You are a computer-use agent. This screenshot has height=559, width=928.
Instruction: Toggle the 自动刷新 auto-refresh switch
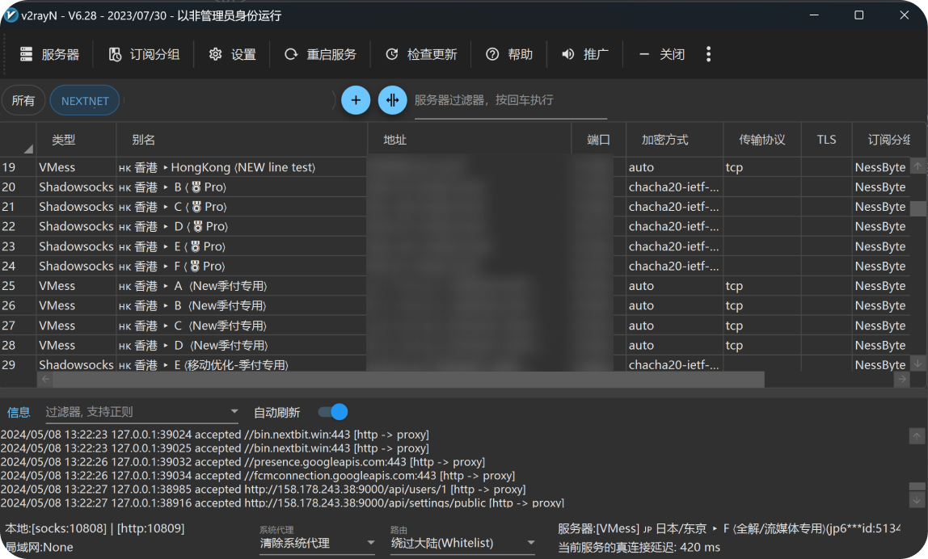333,412
